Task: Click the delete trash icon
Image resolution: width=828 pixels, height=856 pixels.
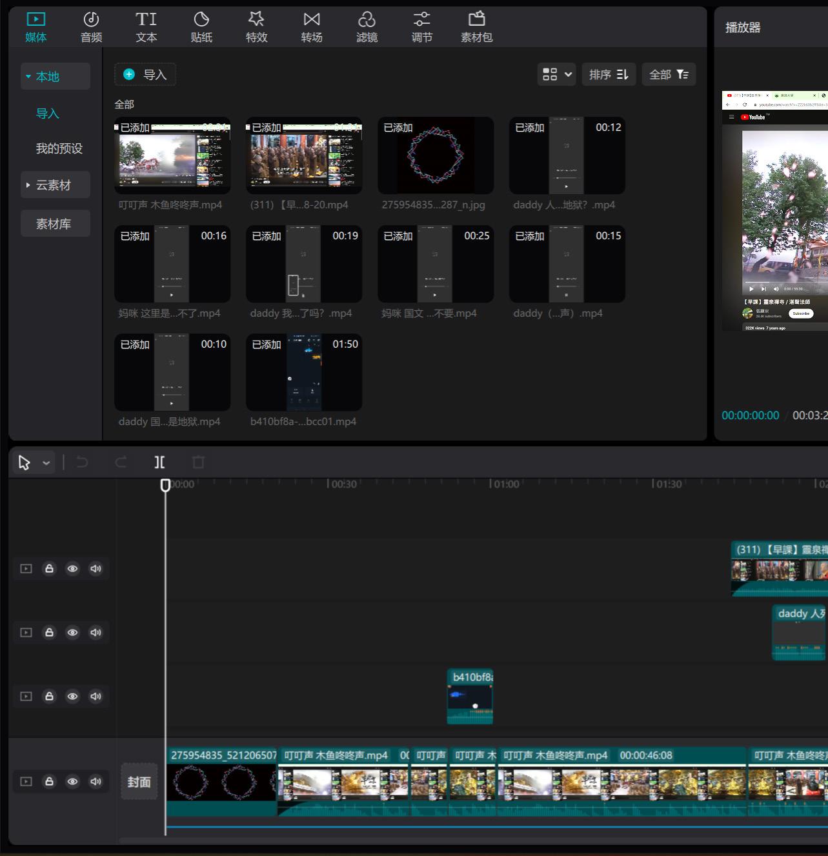Action: pos(198,462)
